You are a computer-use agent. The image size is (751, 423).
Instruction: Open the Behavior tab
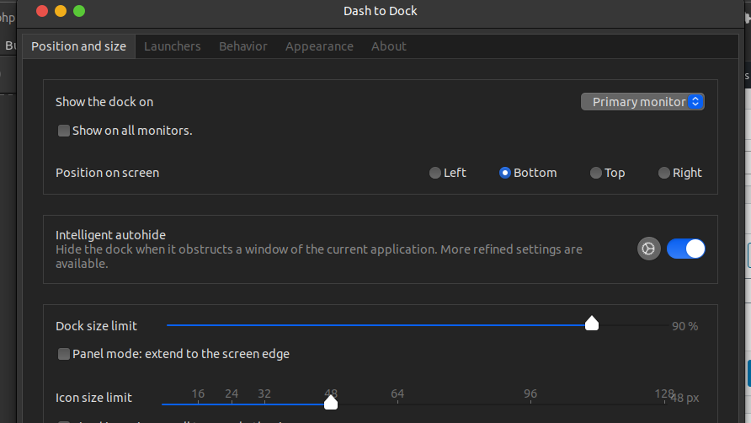coord(242,46)
